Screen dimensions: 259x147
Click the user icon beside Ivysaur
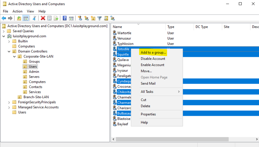click(x=115, y=70)
